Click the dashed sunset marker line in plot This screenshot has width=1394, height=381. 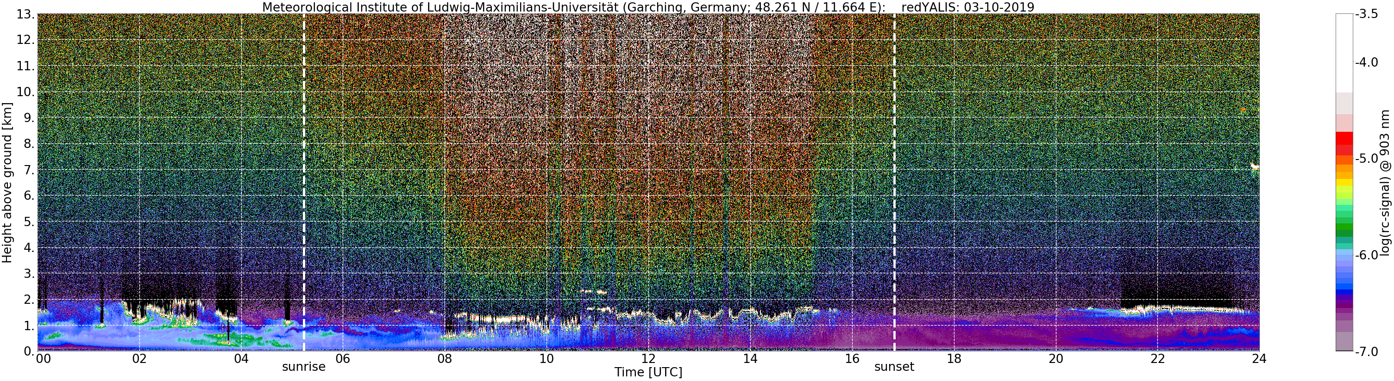click(894, 183)
